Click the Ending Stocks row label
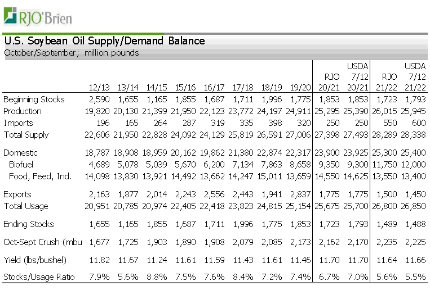Viewport: 430px width, 290px height. coord(29,224)
